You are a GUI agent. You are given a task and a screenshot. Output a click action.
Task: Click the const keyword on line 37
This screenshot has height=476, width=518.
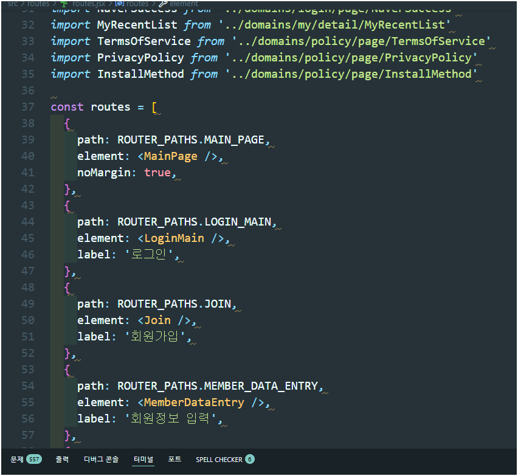67,107
